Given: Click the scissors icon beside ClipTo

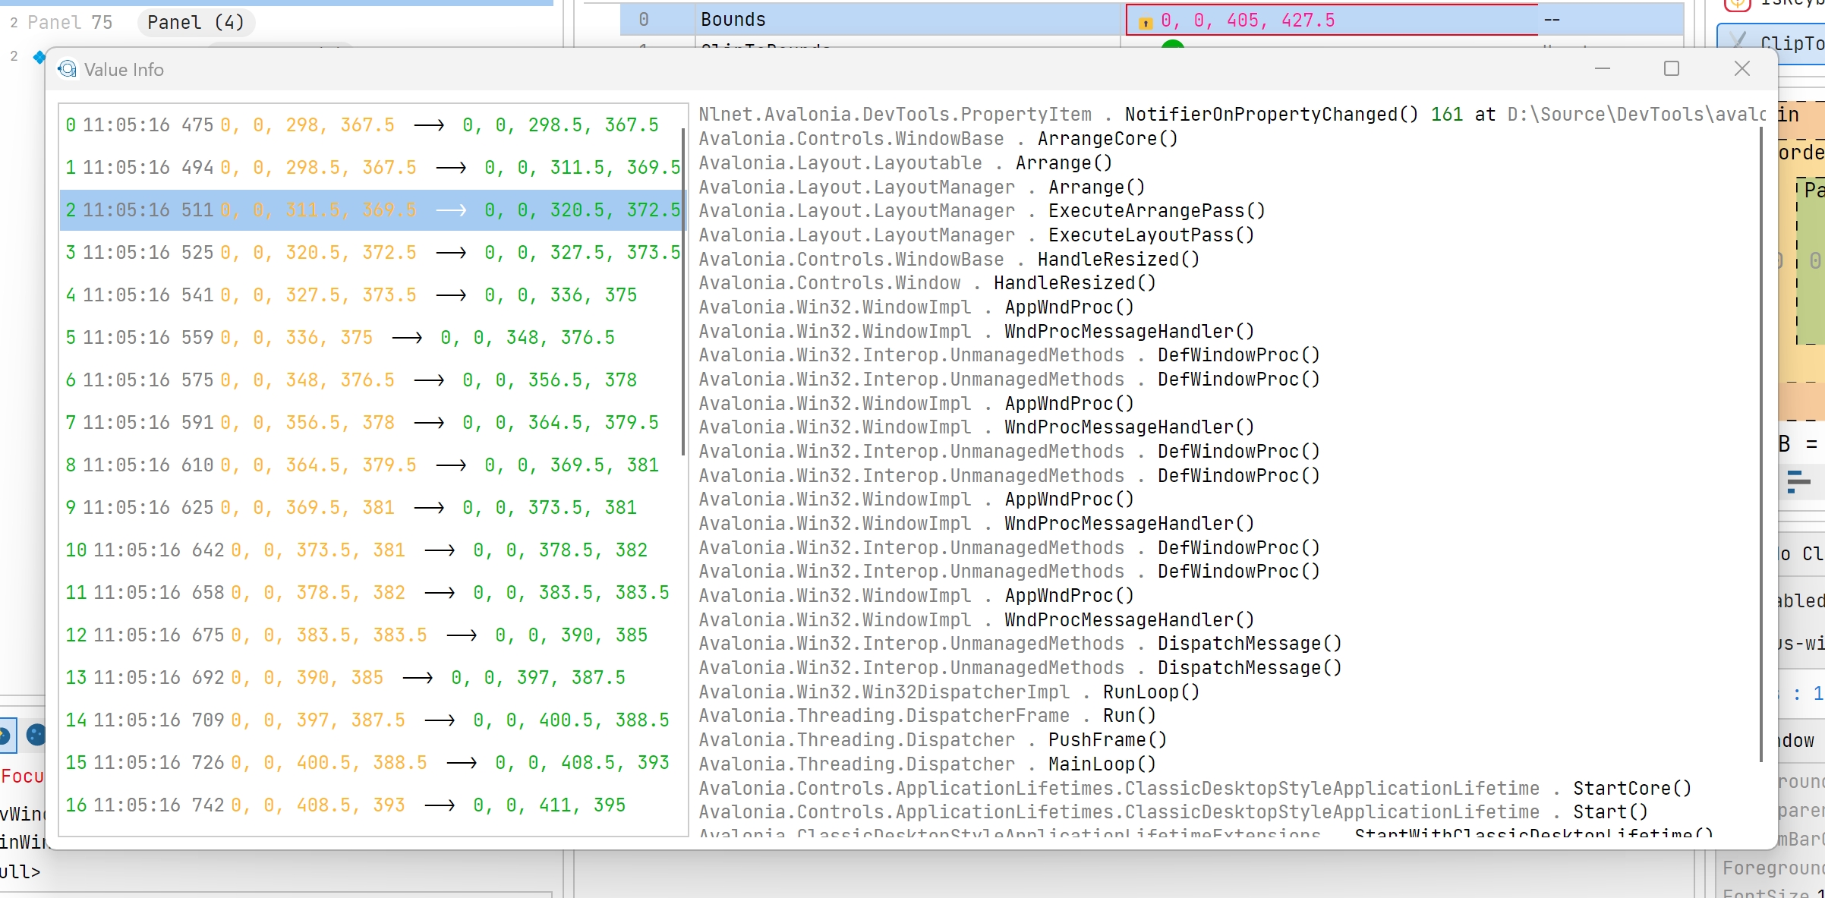Looking at the screenshot, I should click(x=1737, y=42).
